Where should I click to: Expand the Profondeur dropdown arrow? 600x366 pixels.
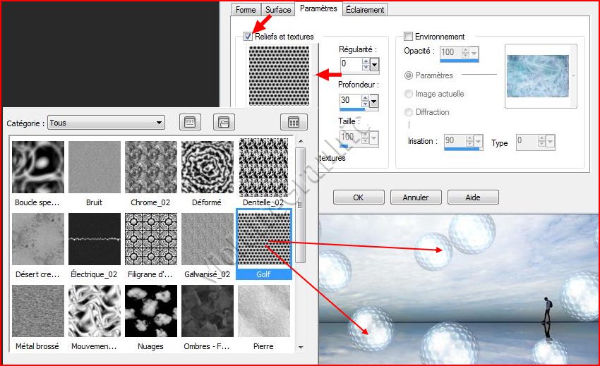coord(374,101)
